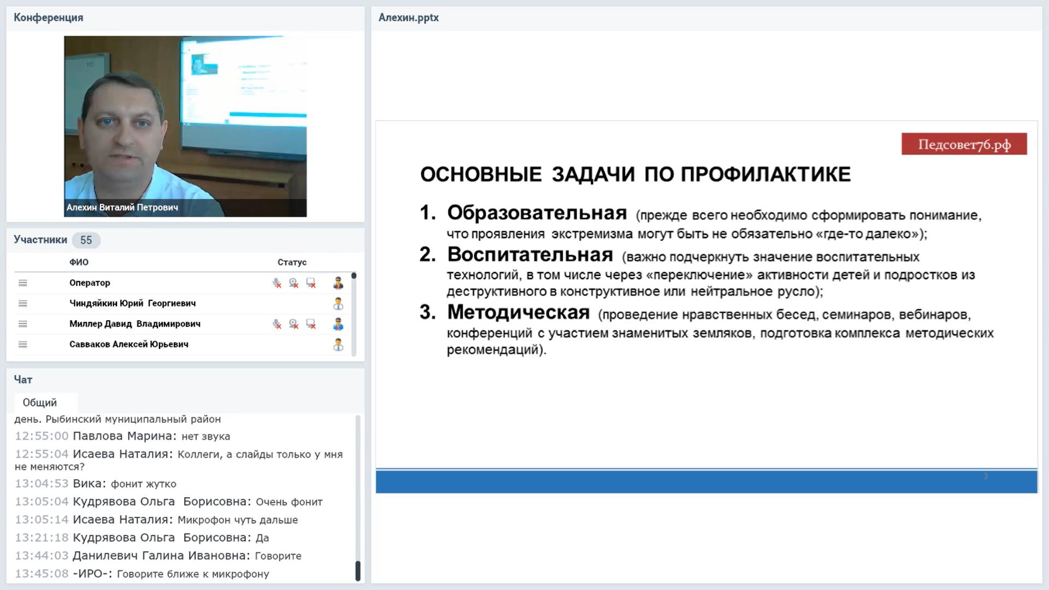Screen dimensions: 1049x590
Task: Click Савваков Алексей Юрьевич avatar icon
Action: 338,344
